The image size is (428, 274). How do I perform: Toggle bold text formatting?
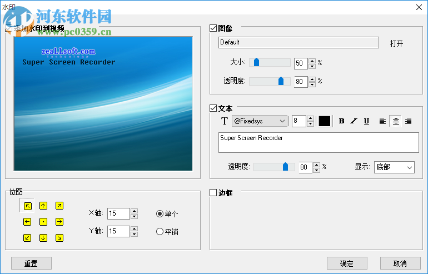pyautogui.click(x=341, y=121)
